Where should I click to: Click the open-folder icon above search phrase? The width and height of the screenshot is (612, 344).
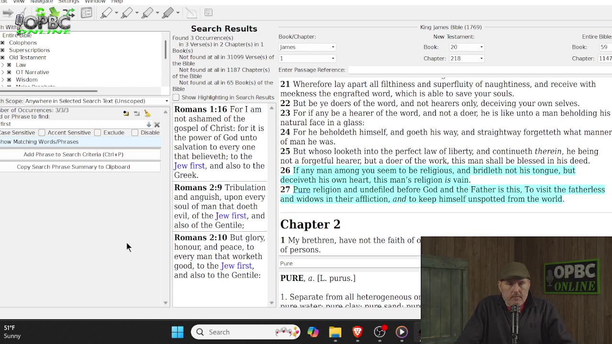tap(126, 113)
